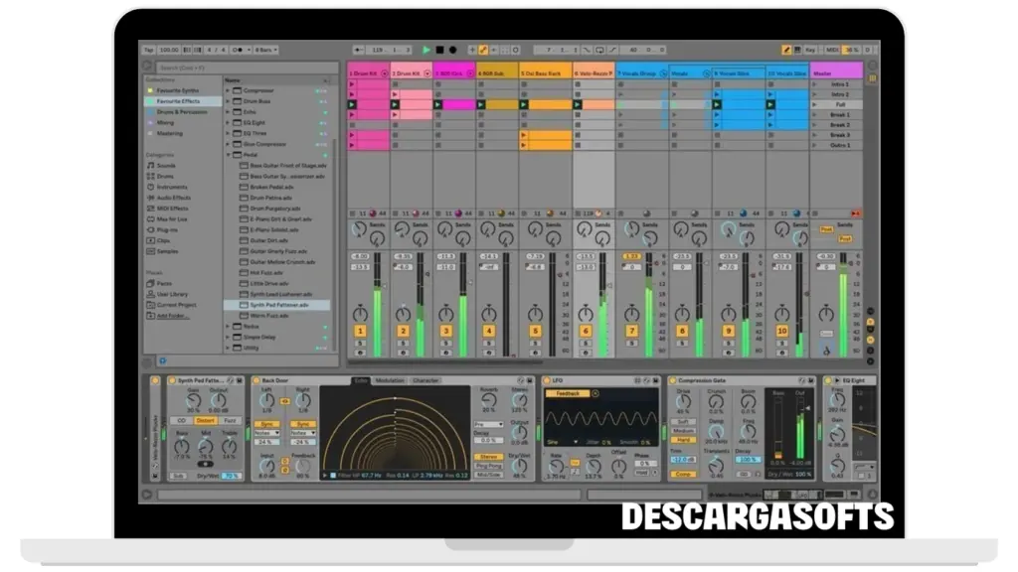This screenshot has height=572, width=1018.
Task: Open the Plug-ins category
Action: pyautogui.click(x=165, y=229)
